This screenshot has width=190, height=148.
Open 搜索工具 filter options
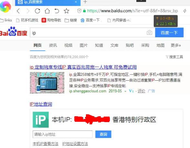[x=174, y=57]
